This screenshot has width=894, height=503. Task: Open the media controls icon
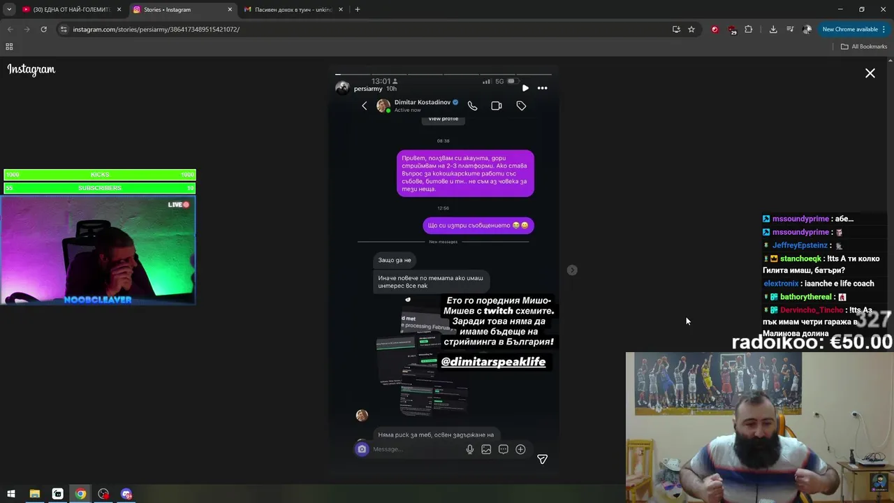(790, 29)
